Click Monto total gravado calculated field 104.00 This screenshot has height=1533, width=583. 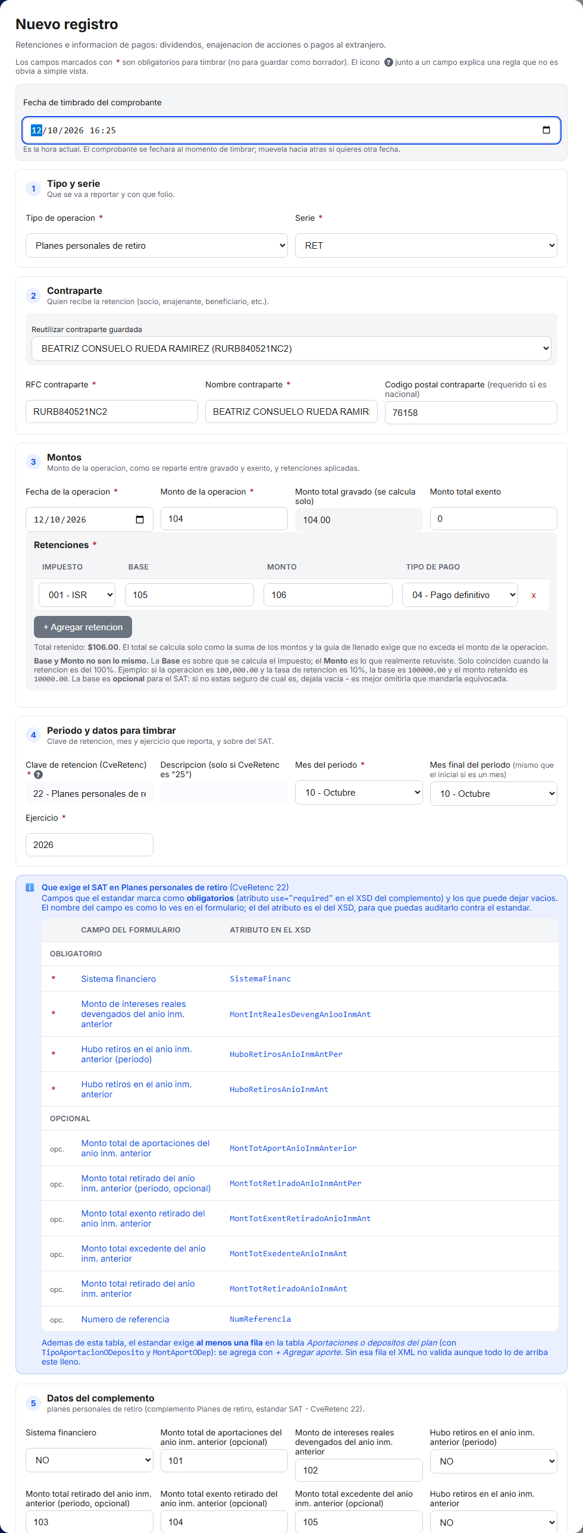pos(359,520)
